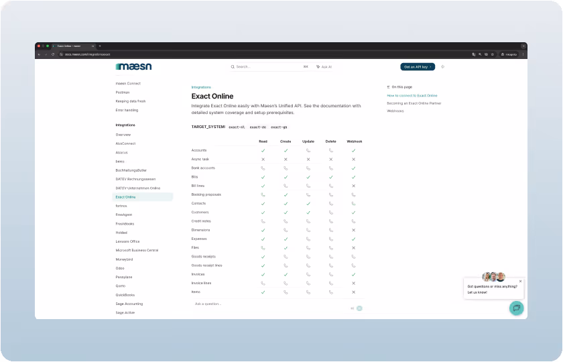The image size is (563, 362).
Task: Click the Invoices Webhook check mark
Action: (x=354, y=274)
